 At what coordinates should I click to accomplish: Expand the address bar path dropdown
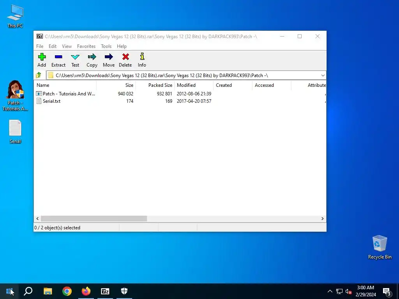(323, 75)
